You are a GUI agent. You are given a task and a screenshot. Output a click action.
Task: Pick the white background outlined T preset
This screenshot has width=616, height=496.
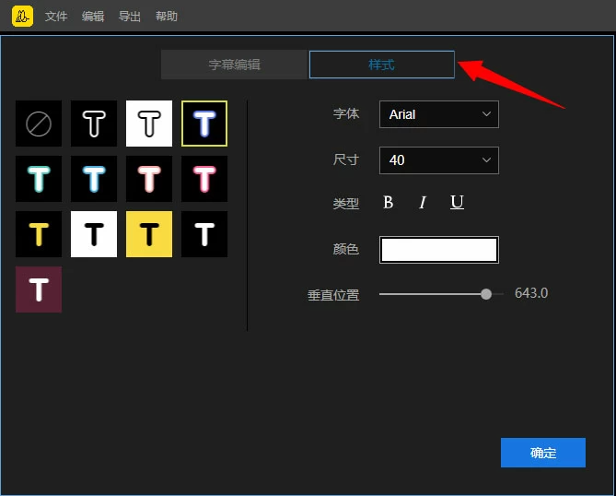tap(149, 124)
